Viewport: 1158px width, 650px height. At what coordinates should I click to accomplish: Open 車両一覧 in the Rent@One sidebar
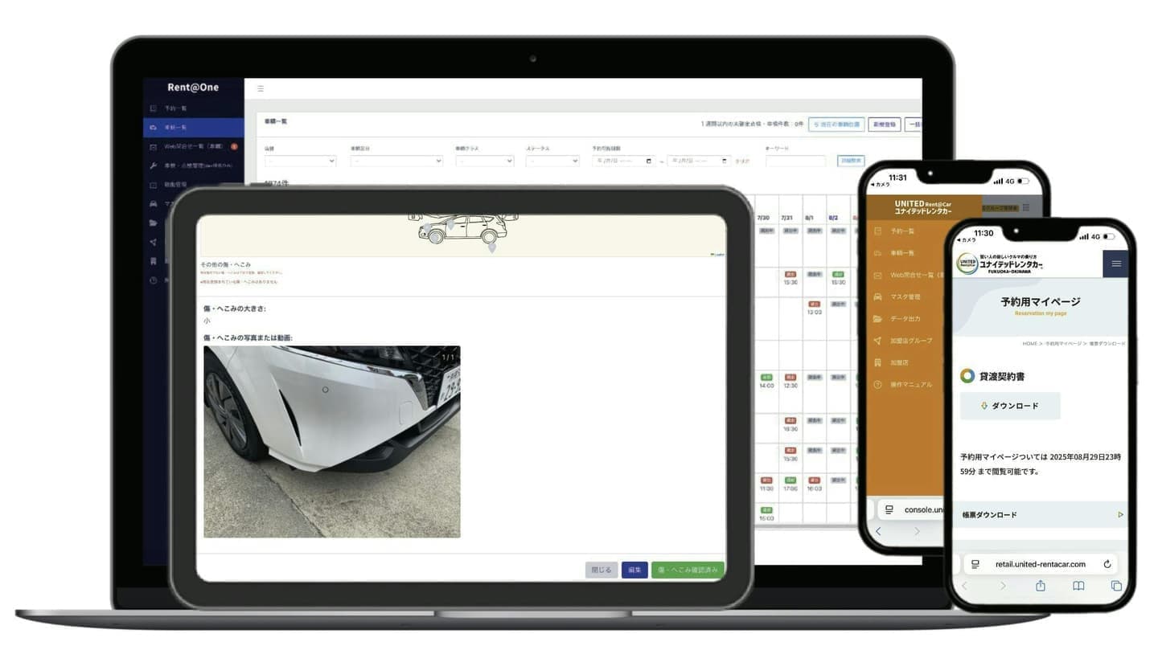(176, 128)
